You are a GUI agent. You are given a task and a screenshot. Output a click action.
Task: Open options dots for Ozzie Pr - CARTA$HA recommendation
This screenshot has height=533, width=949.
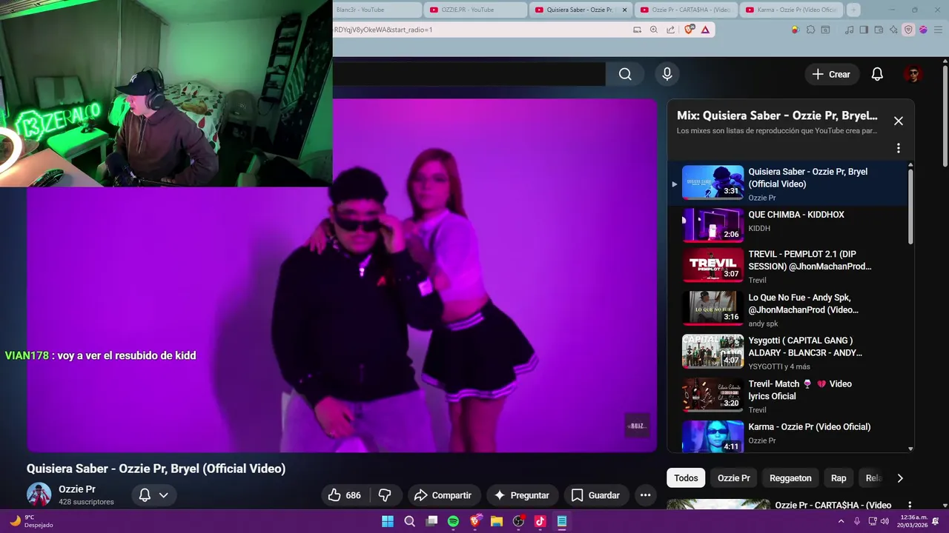[910, 505]
